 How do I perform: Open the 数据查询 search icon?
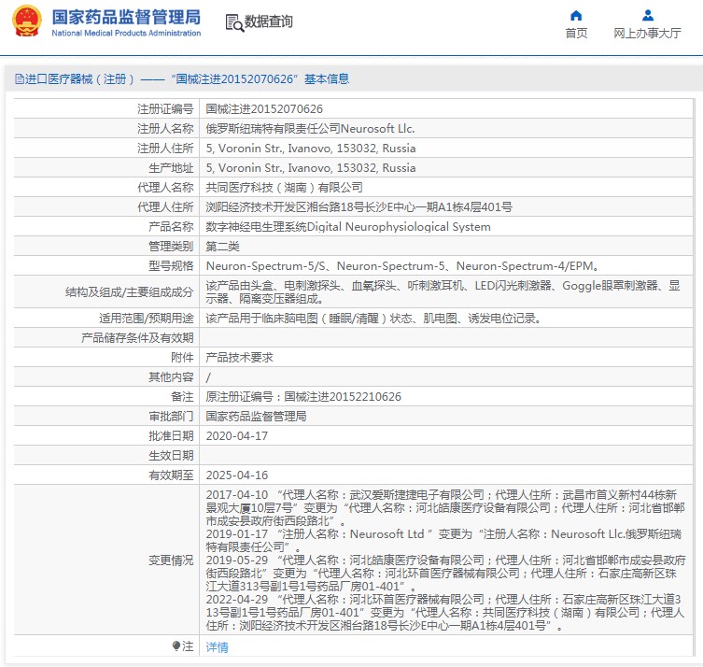(x=234, y=22)
